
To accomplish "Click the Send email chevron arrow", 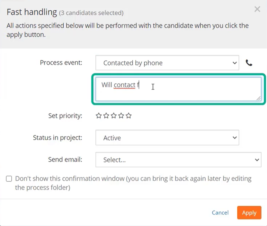I will 257,160.
